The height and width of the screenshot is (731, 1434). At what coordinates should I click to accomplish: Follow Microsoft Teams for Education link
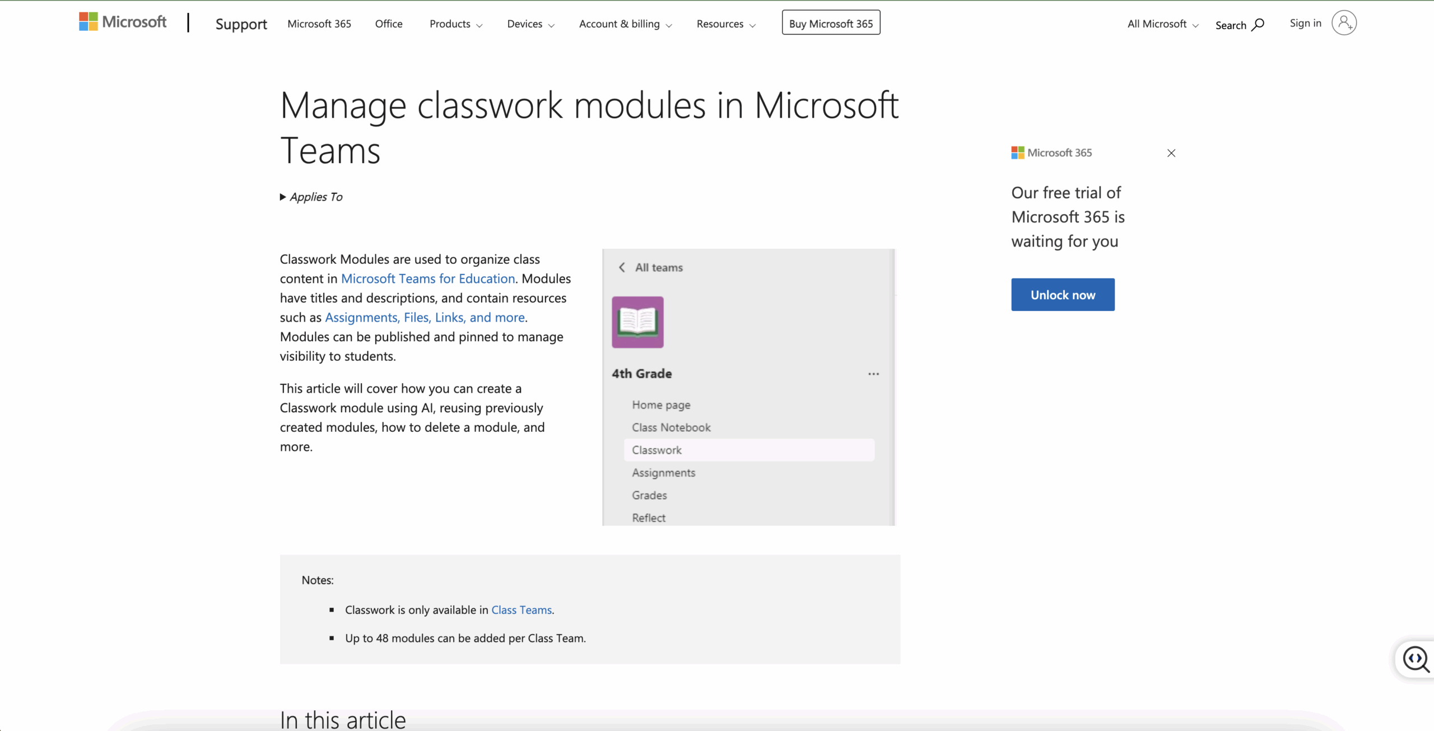pyautogui.click(x=428, y=278)
